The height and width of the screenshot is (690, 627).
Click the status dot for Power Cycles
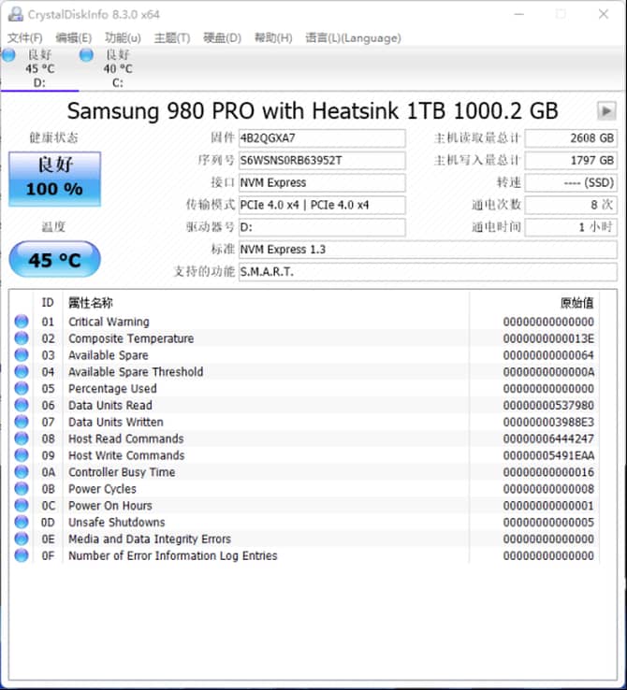pyautogui.click(x=22, y=489)
